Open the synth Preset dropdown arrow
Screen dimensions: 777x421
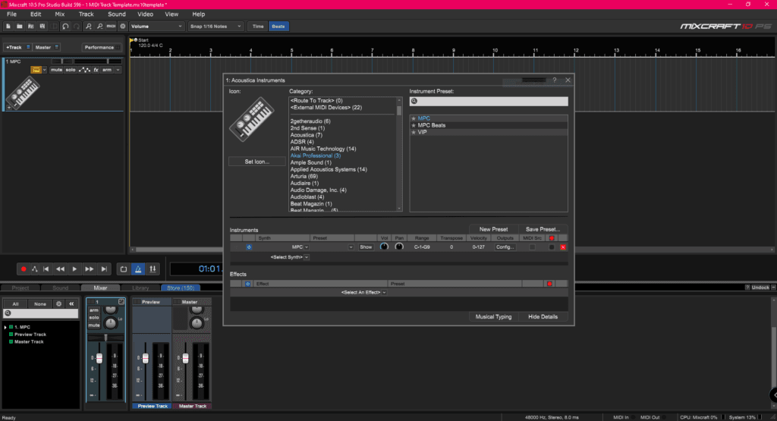[351, 247]
